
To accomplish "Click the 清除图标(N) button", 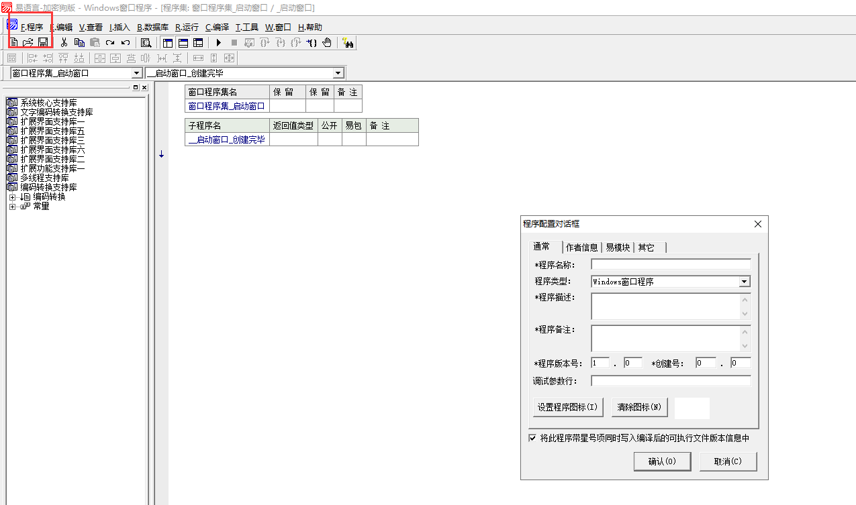I will tap(640, 407).
